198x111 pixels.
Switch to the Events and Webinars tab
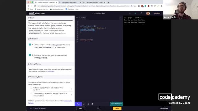click(94, 2)
